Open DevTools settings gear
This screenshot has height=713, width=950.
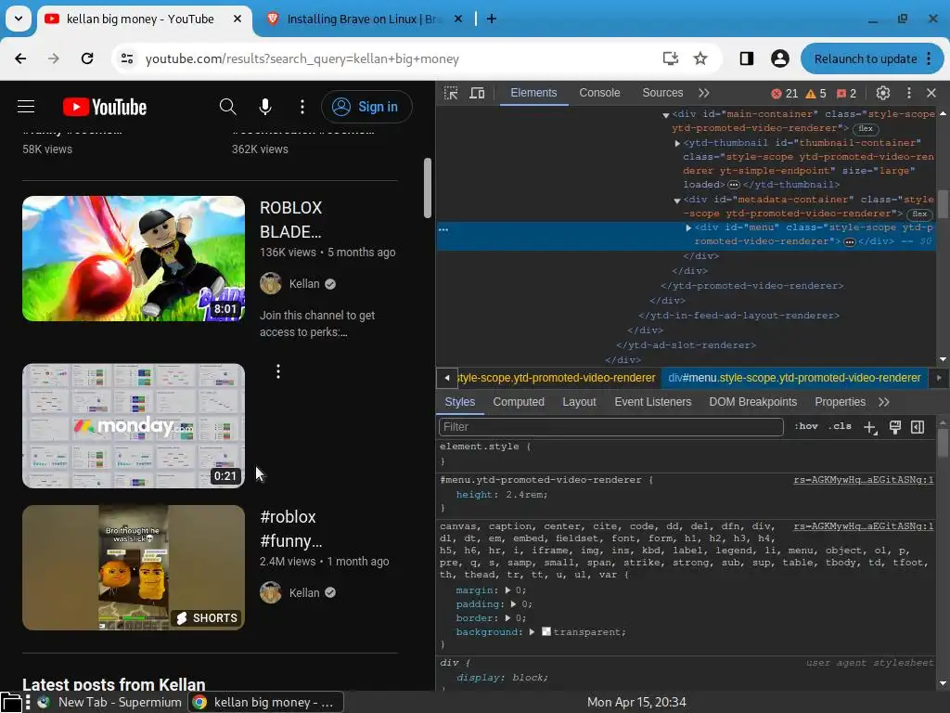pos(883,93)
